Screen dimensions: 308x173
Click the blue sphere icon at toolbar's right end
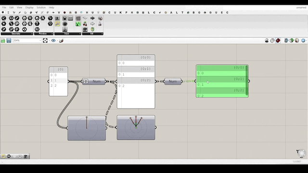pos(303,40)
